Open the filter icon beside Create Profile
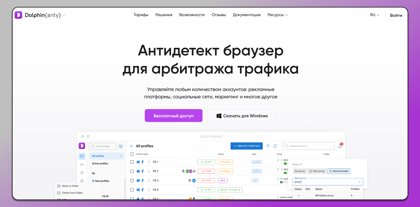This screenshot has width=420, height=207. [268, 146]
